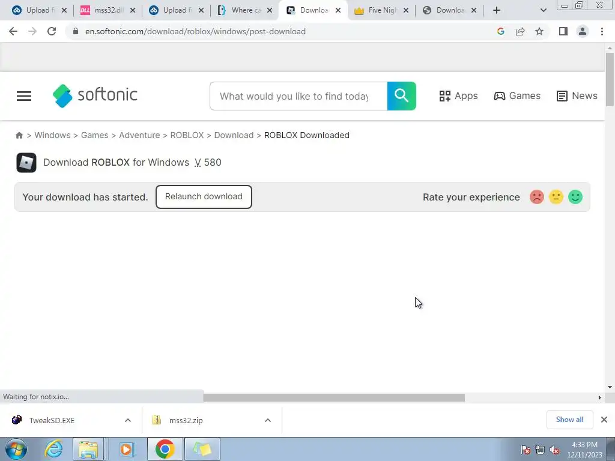Click the browser forward arrow

click(x=32, y=31)
